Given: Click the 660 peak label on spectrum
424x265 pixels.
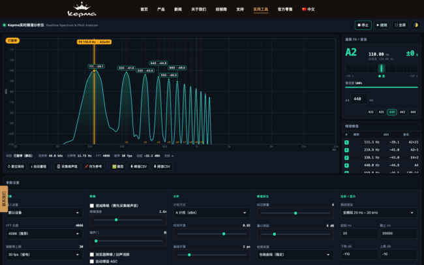Looking at the screenshot, I should [177, 68].
